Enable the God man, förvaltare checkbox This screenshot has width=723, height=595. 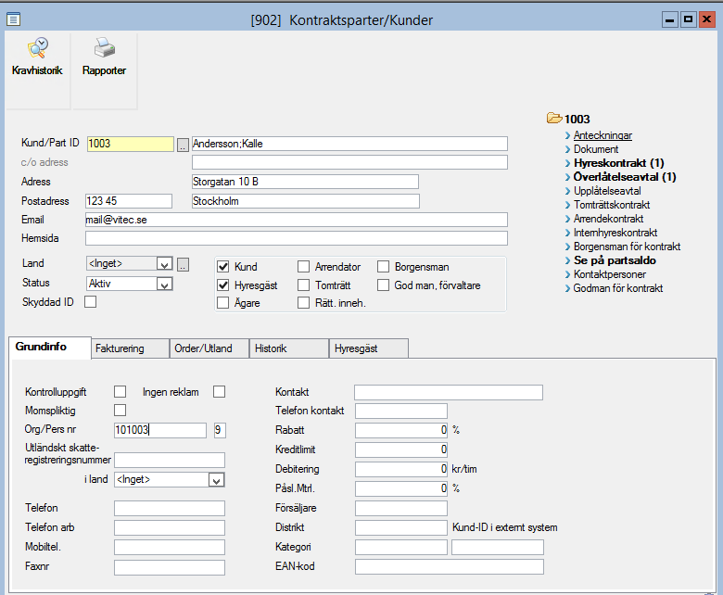[383, 285]
